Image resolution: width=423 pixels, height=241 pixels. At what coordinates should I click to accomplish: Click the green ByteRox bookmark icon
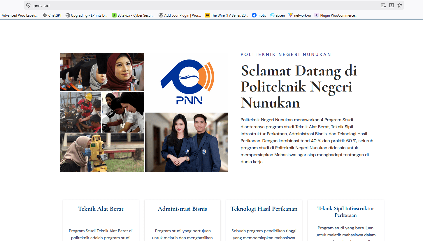click(x=114, y=15)
